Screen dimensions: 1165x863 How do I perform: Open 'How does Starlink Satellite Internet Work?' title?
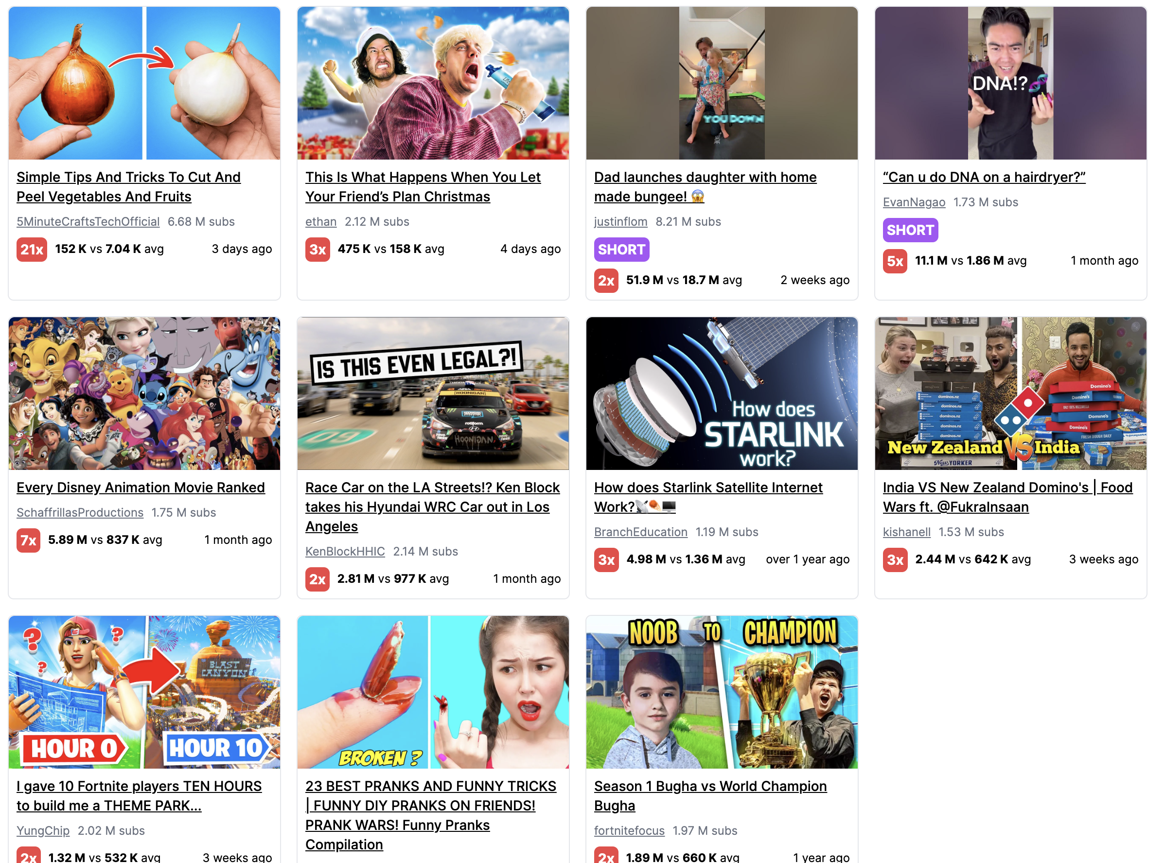point(708,497)
